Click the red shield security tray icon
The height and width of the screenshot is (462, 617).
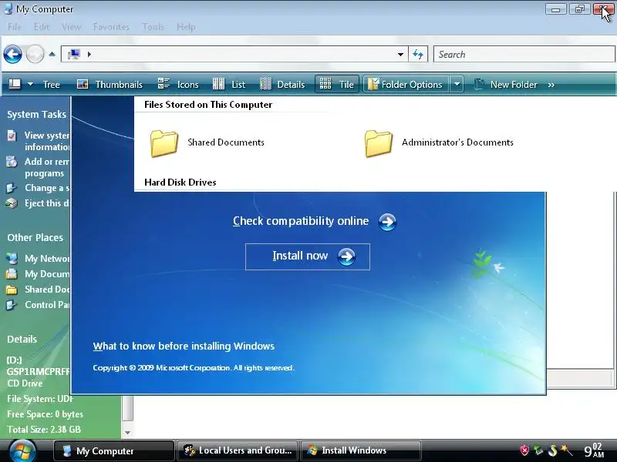[x=524, y=450]
